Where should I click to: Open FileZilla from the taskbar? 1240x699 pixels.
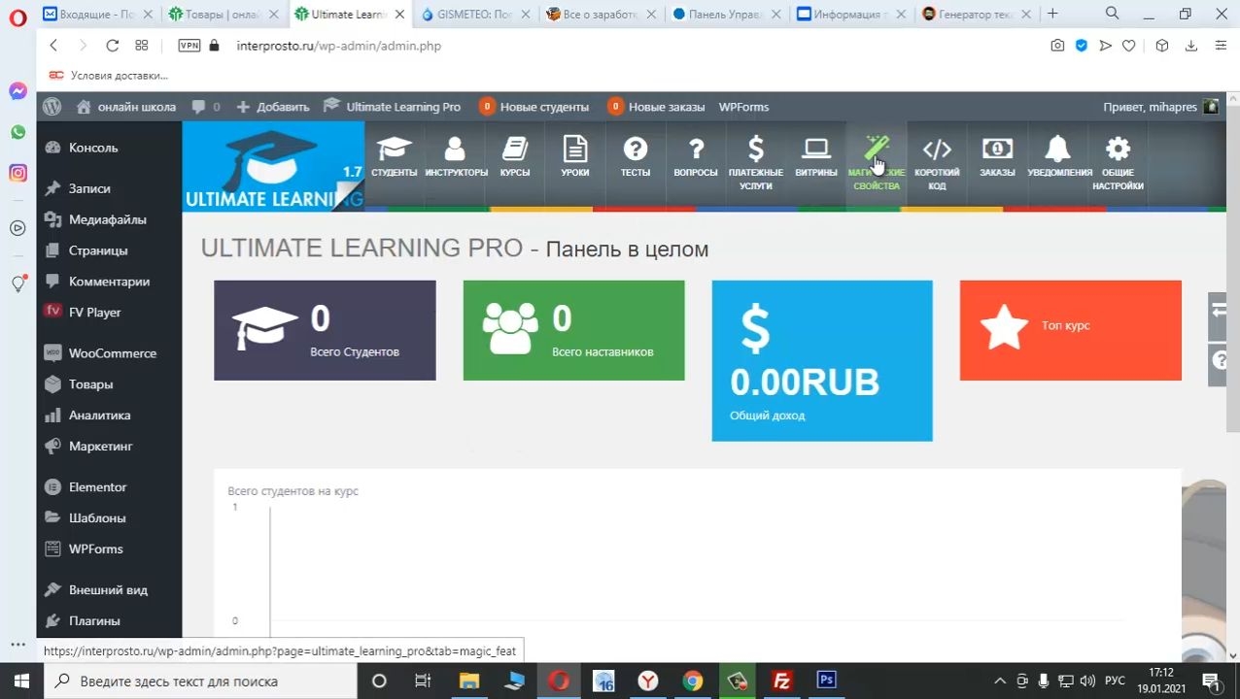(x=782, y=681)
